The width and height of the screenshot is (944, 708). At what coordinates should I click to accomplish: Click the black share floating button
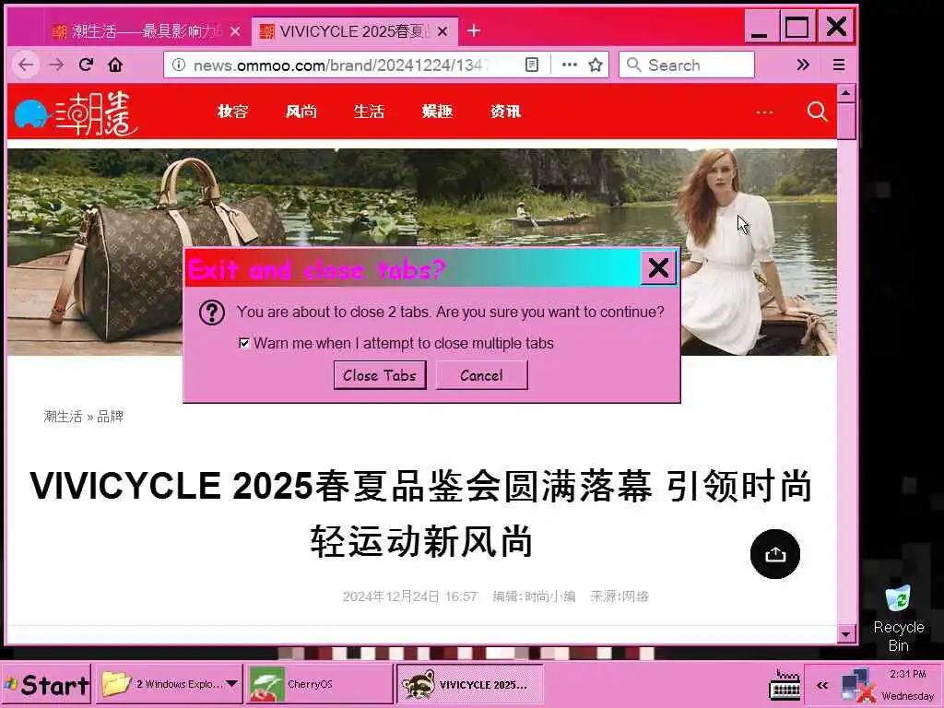pos(774,554)
